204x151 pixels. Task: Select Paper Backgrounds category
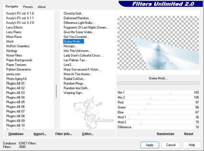tap(19, 60)
